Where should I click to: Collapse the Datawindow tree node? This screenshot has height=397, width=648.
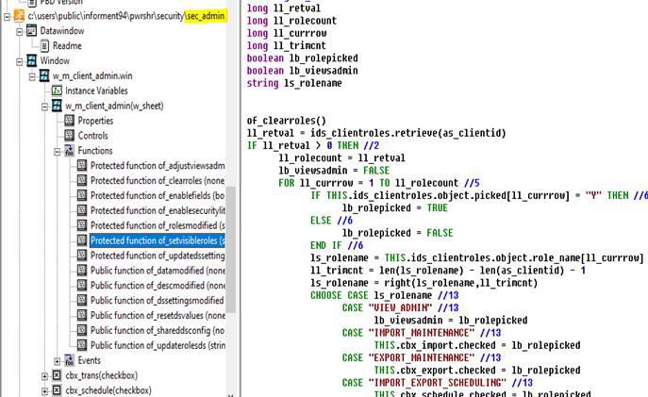pos(18,31)
